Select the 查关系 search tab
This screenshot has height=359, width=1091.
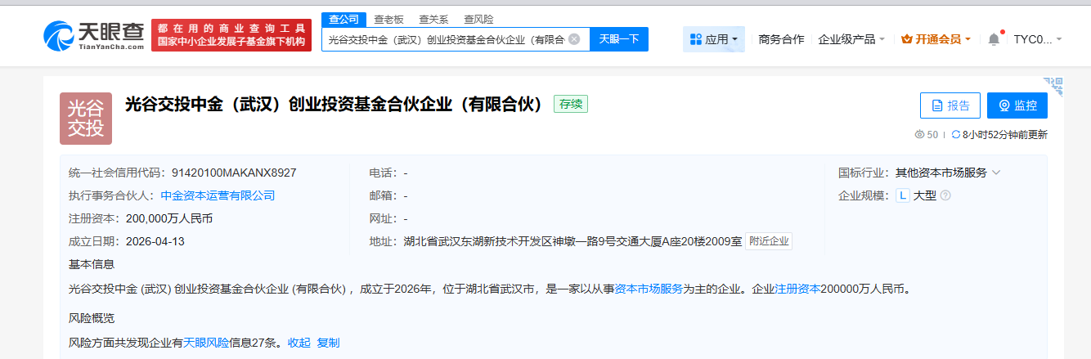(433, 19)
